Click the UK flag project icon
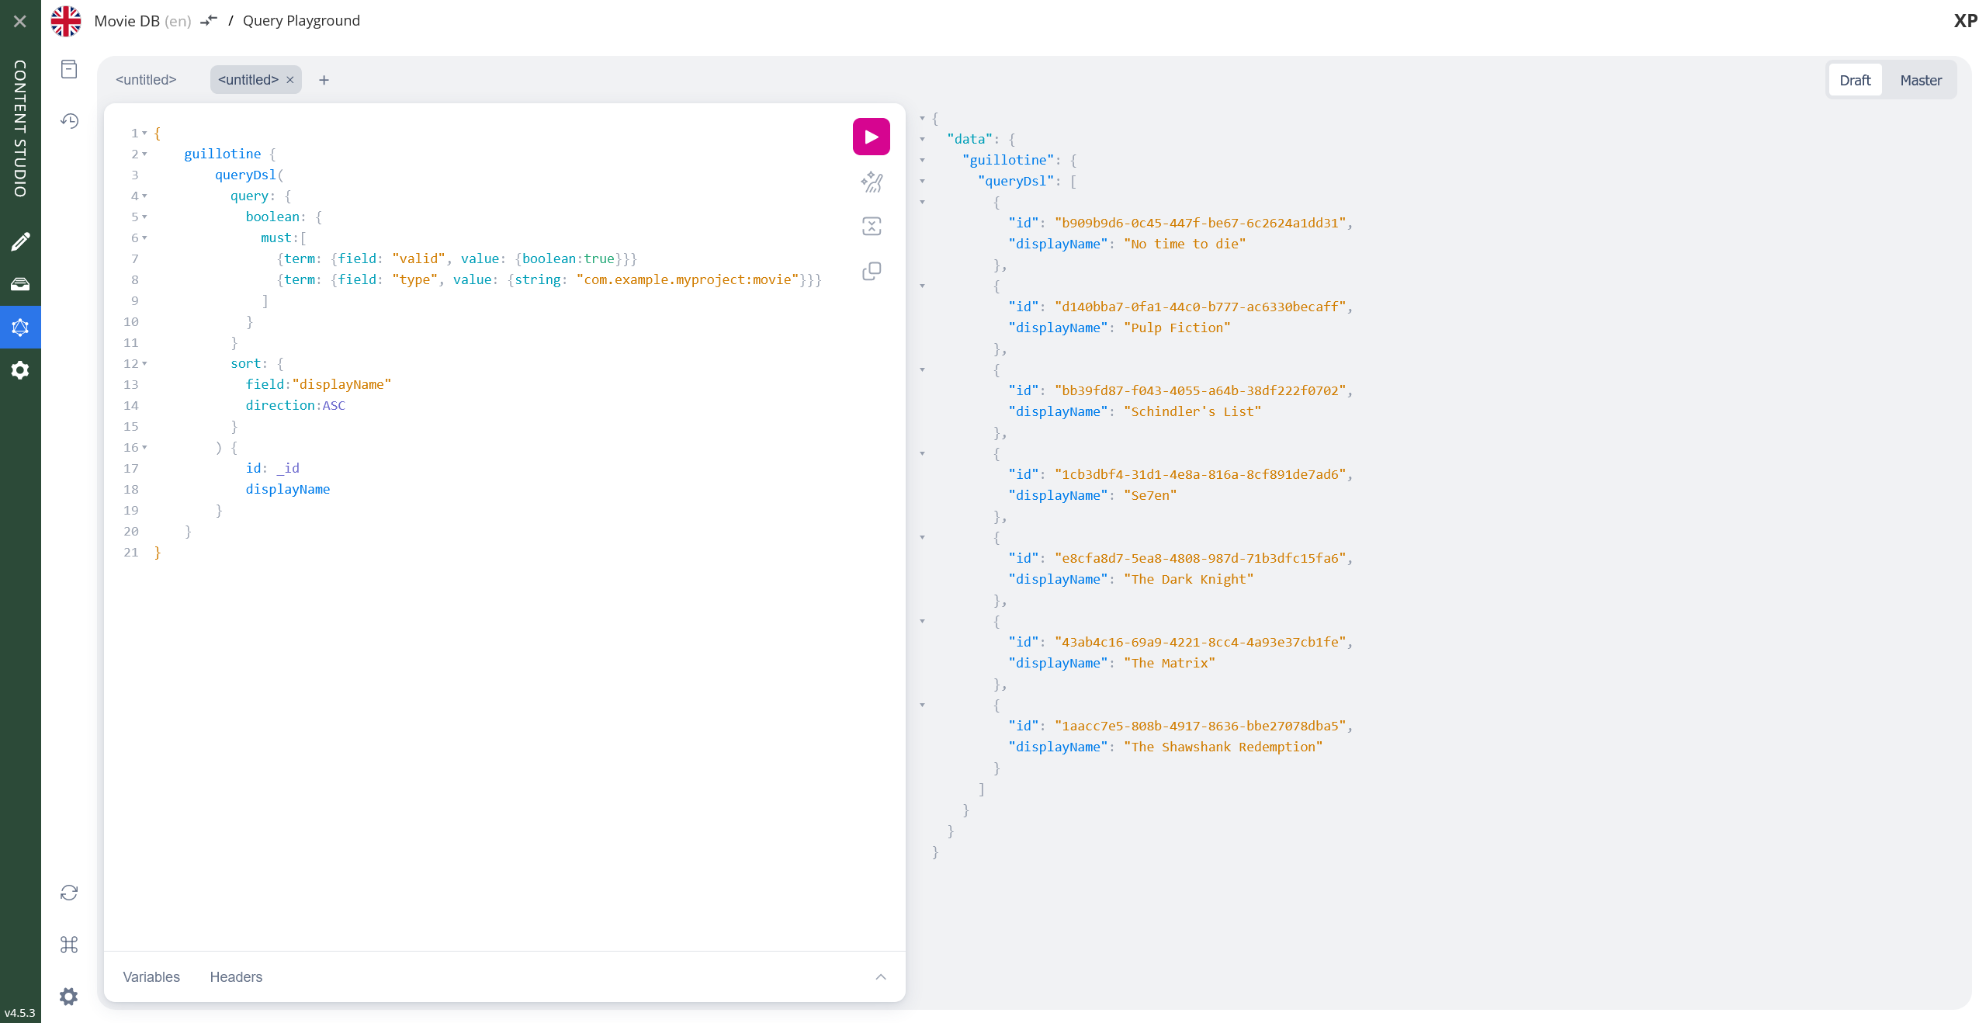This screenshot has height=1023, width=1986. click(x=66, y=21)
